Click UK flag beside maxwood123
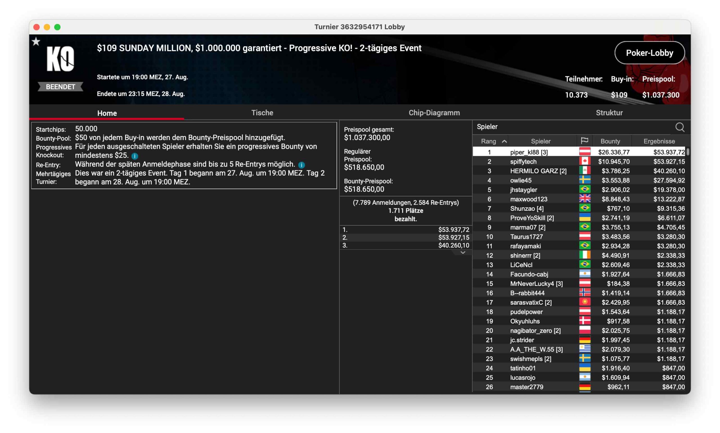Screen dimensions: 720x433 [x=584, y=199]
